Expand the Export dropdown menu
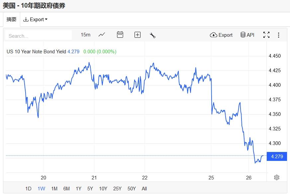Screen dimensions: 290x194 [35, 20]
